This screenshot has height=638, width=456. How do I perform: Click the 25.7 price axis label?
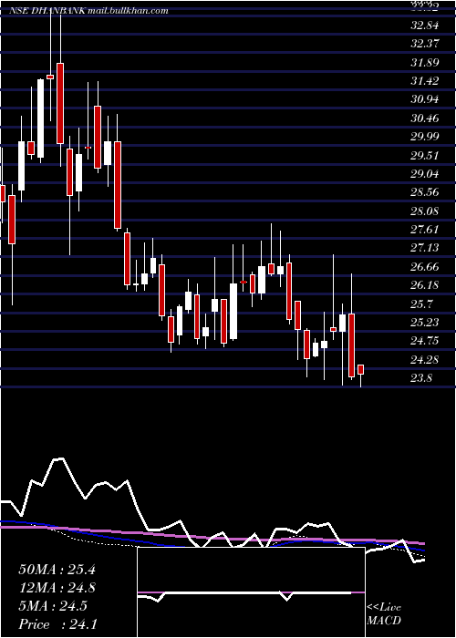tap(422, 304)
